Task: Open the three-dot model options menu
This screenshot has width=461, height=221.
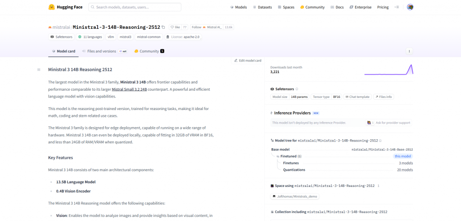Action: click(x=409, y=51)
